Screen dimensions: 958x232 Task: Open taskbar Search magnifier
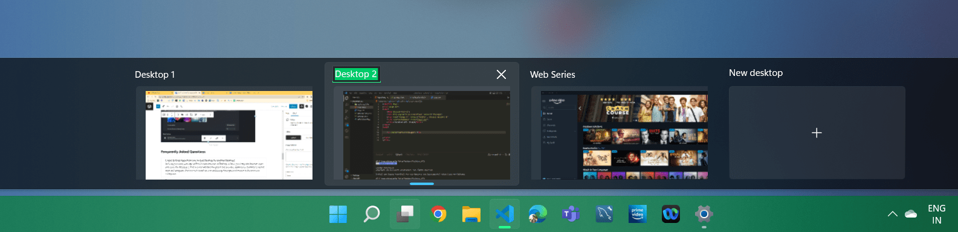[x=372, y=214]
